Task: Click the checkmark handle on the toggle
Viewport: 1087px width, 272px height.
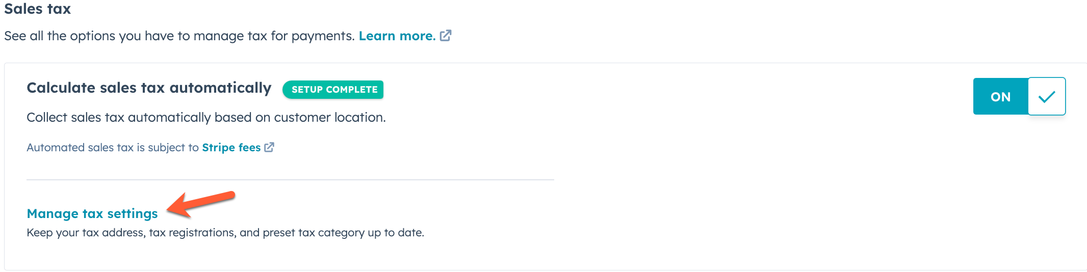Action: point(1046,96)
